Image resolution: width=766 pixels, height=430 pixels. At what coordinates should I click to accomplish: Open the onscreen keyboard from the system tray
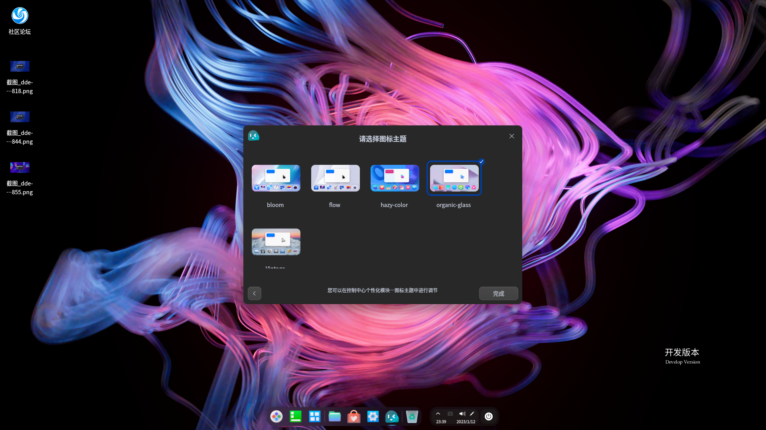[x=450, y=413]
